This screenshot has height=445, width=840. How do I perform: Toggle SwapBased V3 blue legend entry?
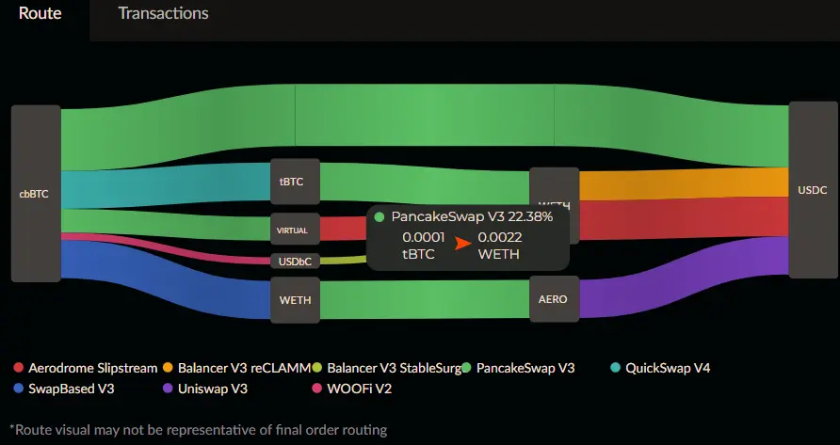pyautogui.click(x=64, y=389)
